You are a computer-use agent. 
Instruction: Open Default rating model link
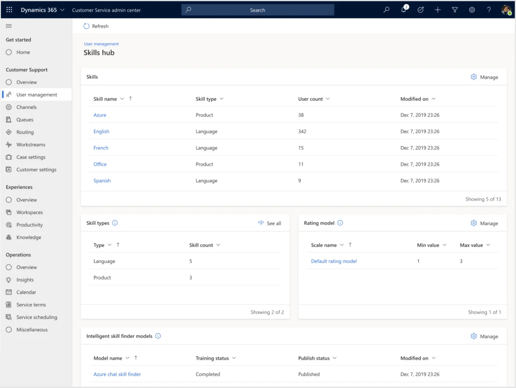[x=334, y=261]
